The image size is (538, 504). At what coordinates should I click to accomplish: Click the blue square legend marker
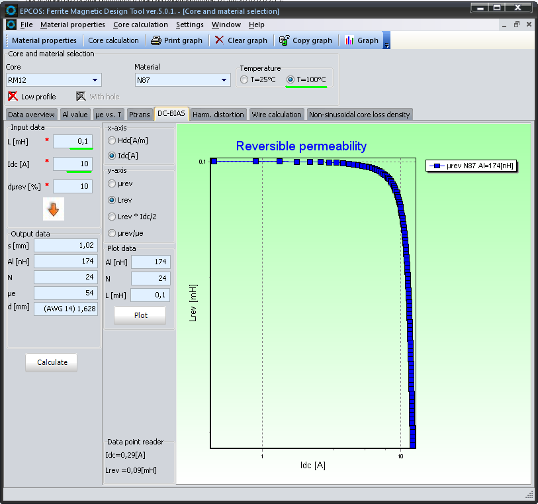(x=437, y=166)
